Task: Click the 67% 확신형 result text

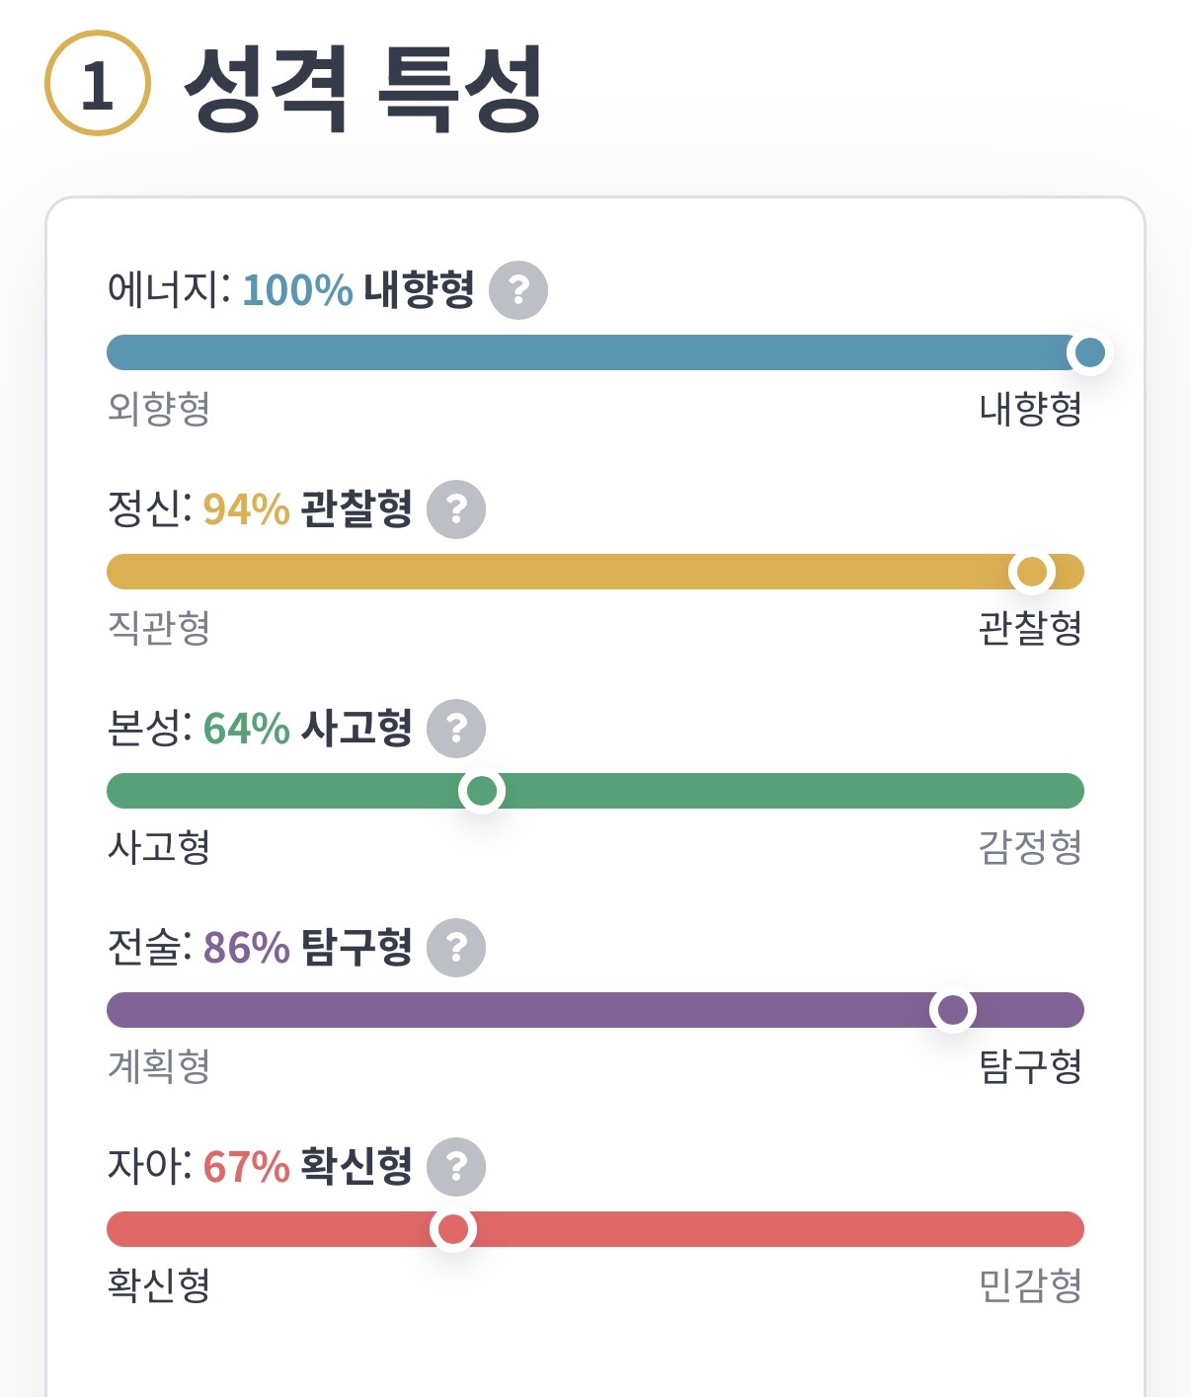Action: click(x=307, y=1167)
